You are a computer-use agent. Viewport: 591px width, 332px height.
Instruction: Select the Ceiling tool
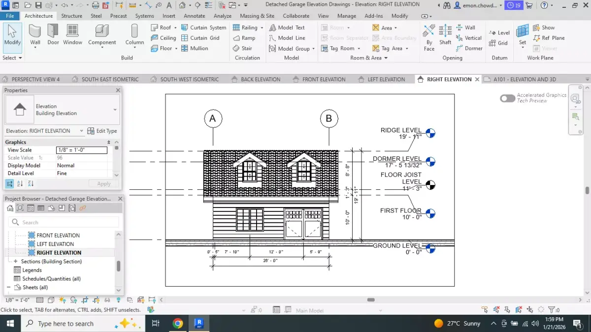(164, 38)
